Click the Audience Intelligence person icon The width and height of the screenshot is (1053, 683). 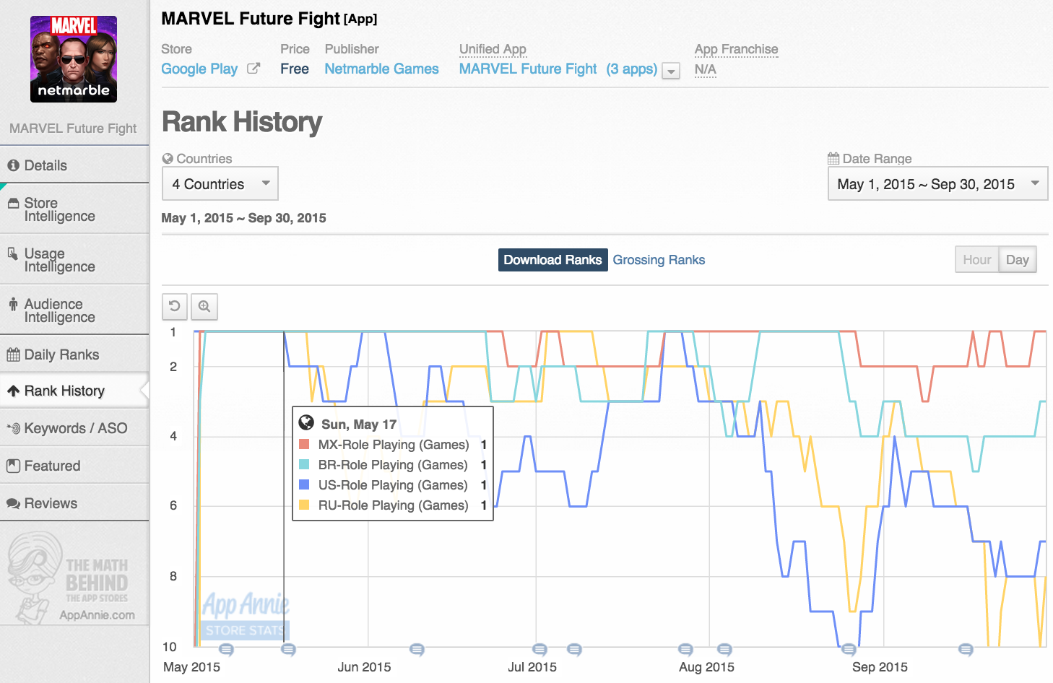click(x=13, y=304)
